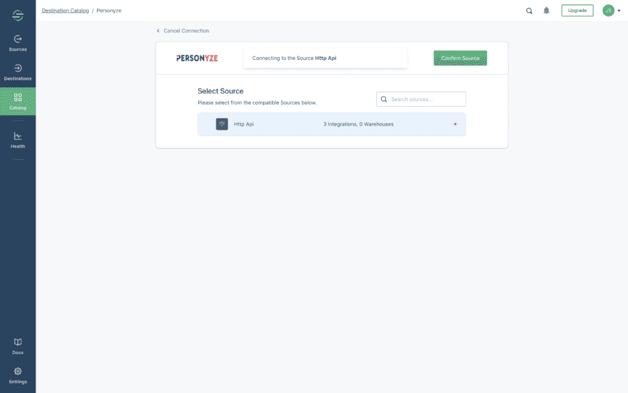The width and height of the screenshot is (628, 393).
Task: Click the Upgrade button
Action: pos(577,10)
